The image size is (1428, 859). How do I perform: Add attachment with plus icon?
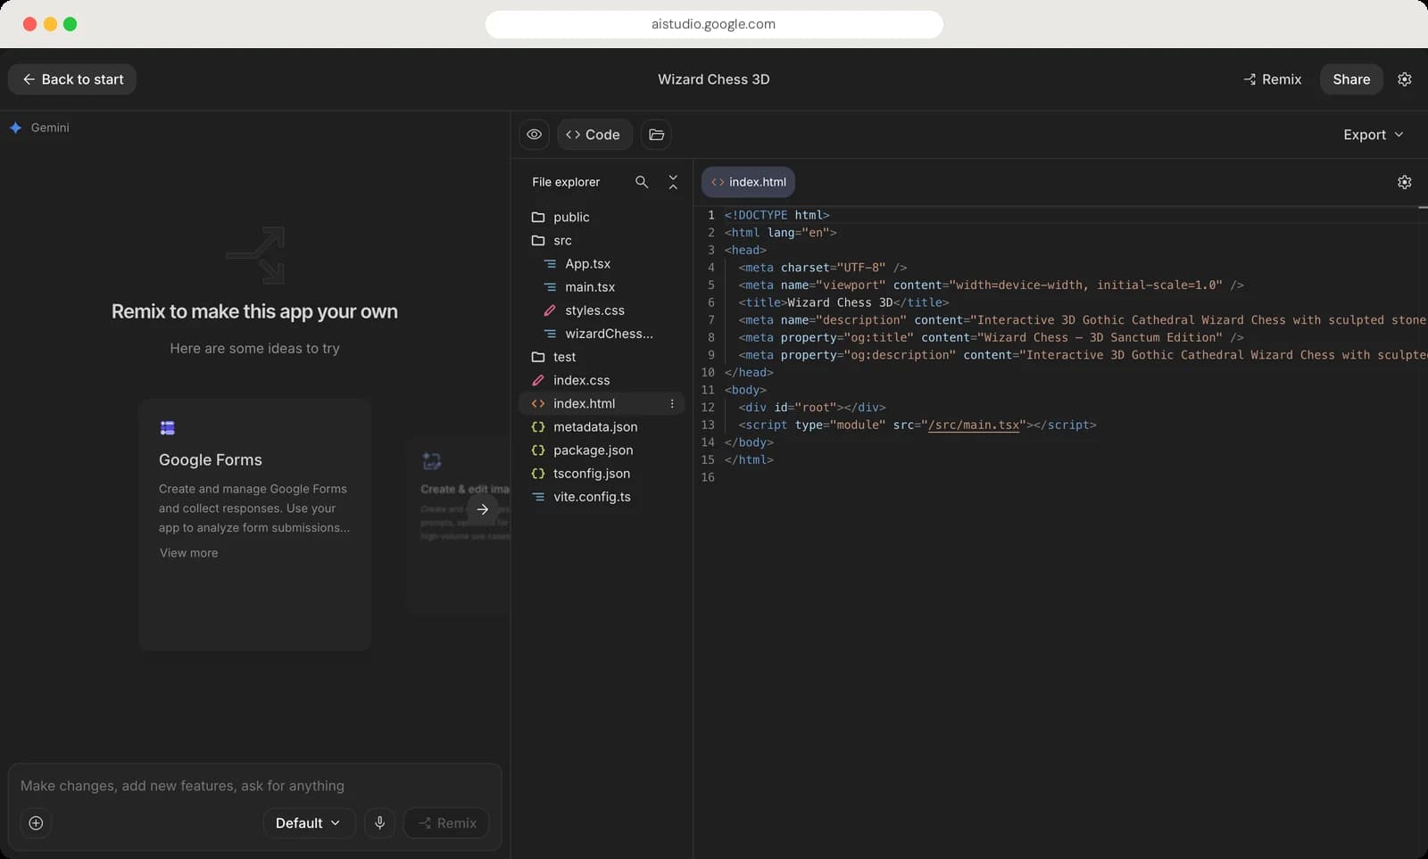(x=36, y=822)
